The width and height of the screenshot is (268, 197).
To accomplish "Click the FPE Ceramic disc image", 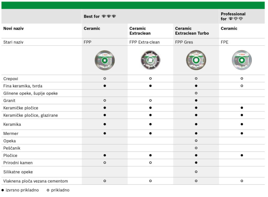I will [242, 60].
